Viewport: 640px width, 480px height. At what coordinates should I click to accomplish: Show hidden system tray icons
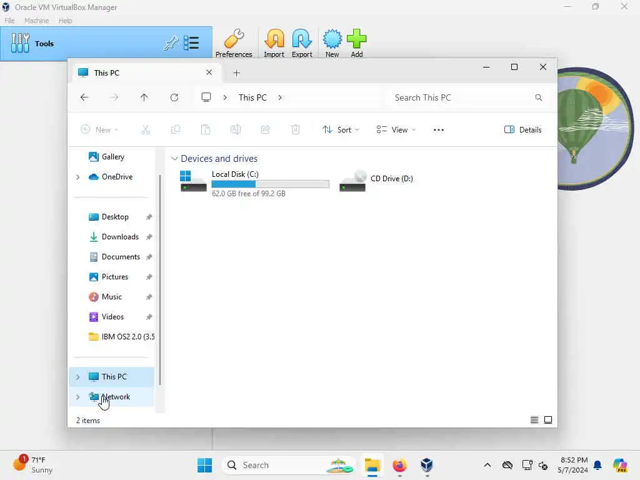[x=487, y=465]
